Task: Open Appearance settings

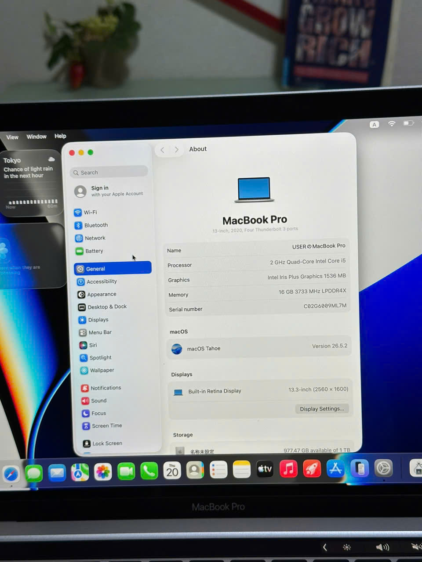Action: coord(97,294)
